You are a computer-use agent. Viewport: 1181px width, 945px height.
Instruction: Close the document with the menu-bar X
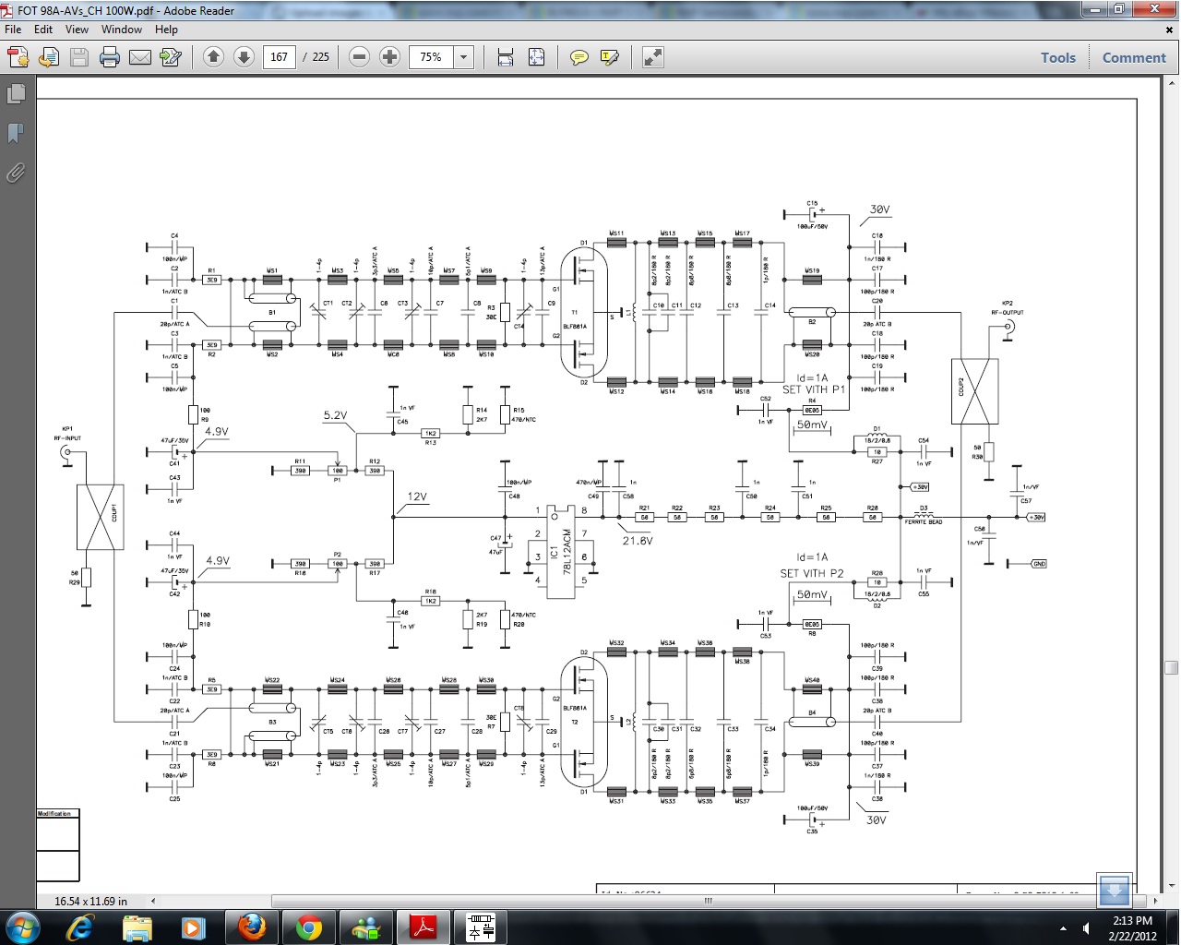coord(1170,30)
